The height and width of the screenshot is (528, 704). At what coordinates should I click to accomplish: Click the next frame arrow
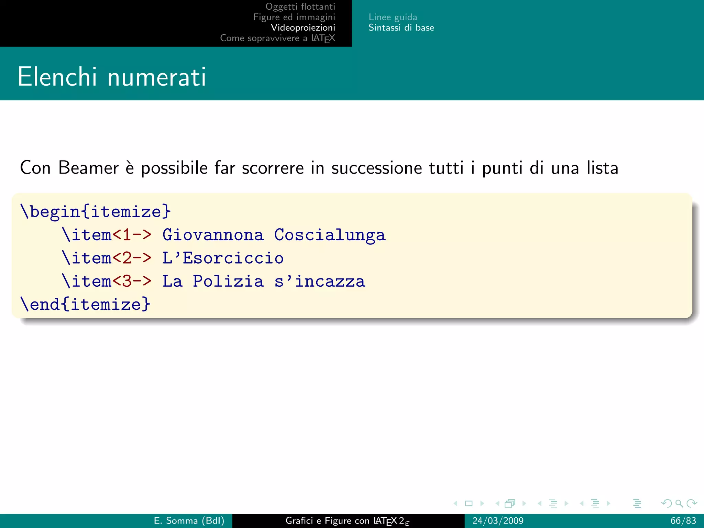[x=524, y=504]
